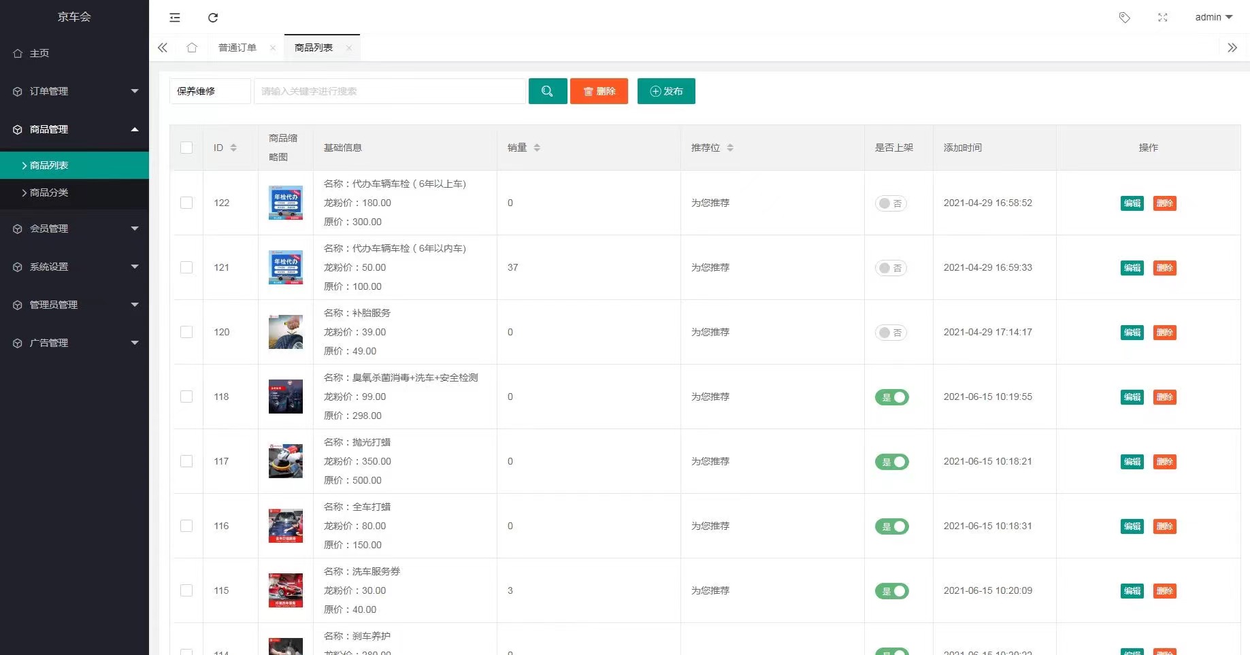
Task: Click the green search magnifier button
Action: pyautogui.click(x=547, y=91)
